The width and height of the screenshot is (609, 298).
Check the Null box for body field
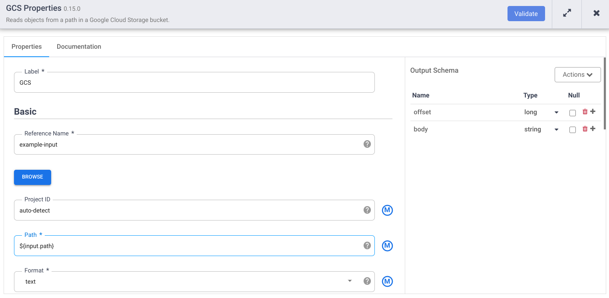point(573,130)
